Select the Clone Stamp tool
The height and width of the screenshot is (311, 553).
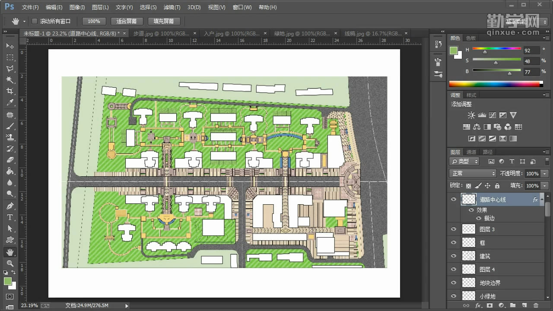tap(10, 137)
